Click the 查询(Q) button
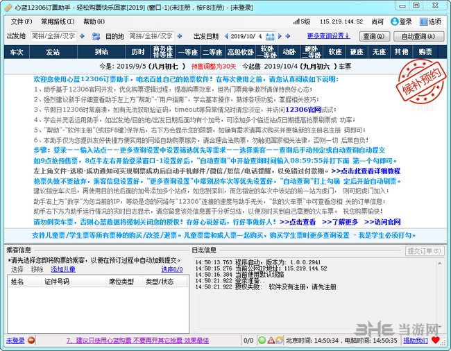This screenshot has height=351, width=451. (375, 36)
